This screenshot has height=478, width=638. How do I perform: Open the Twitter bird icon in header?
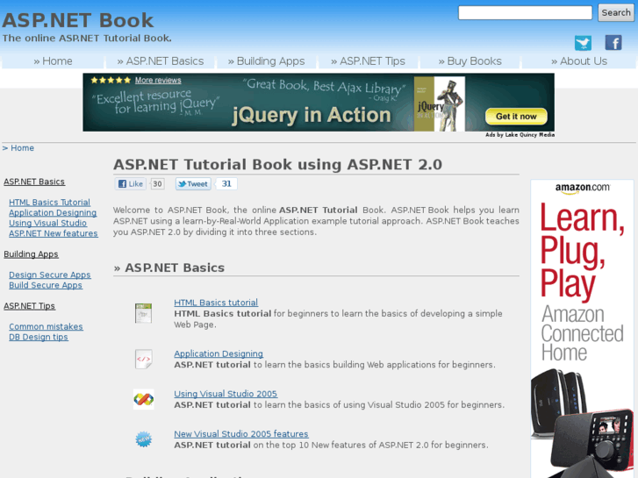tap(583, 43)
